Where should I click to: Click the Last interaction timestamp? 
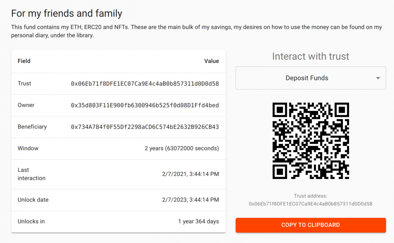(x=190, y=174)
